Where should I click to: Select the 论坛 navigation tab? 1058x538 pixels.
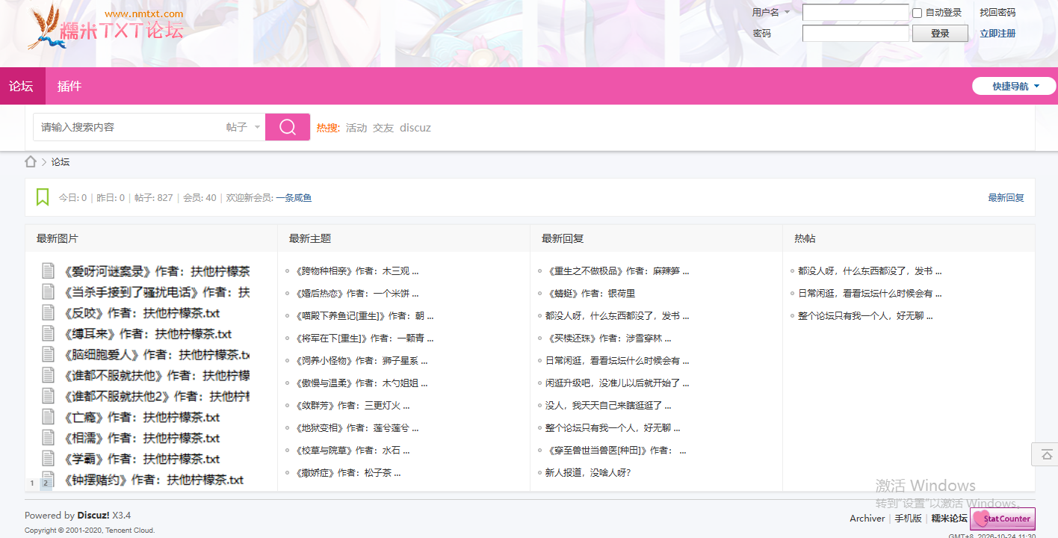22,86
